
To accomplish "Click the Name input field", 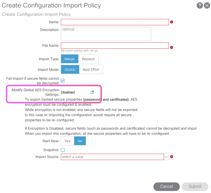I will click(x=115, y=22).
